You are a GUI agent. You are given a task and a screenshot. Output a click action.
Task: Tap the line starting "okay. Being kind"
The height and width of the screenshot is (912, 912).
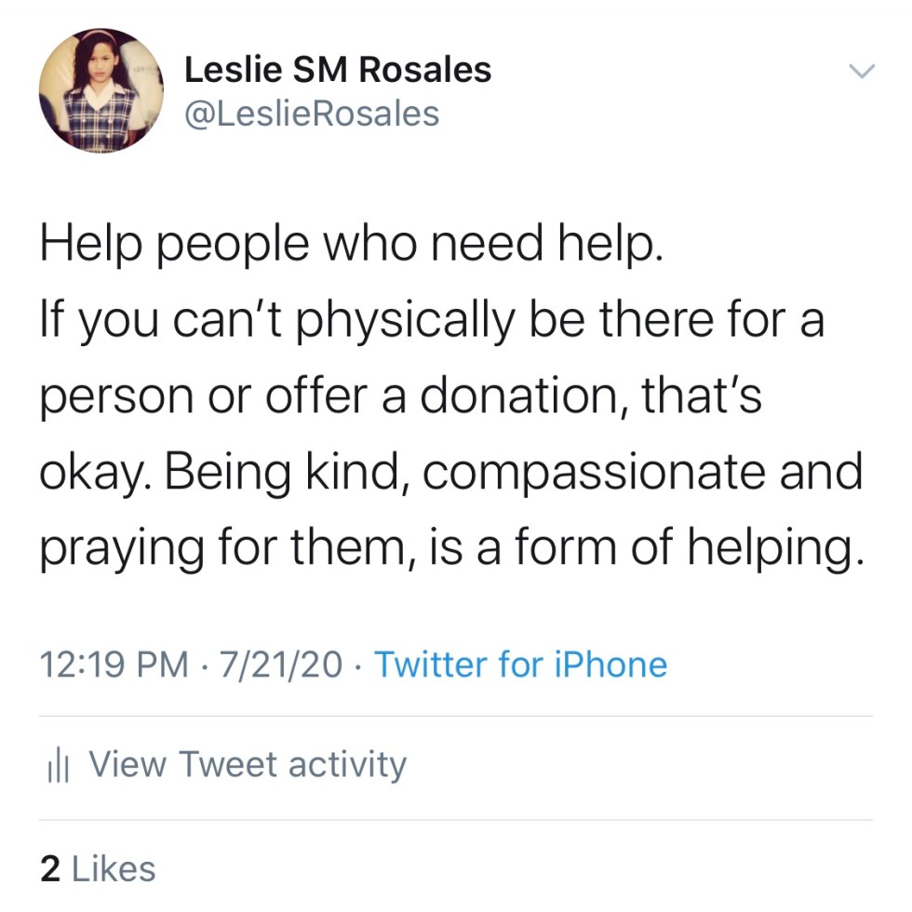(451, 474)
